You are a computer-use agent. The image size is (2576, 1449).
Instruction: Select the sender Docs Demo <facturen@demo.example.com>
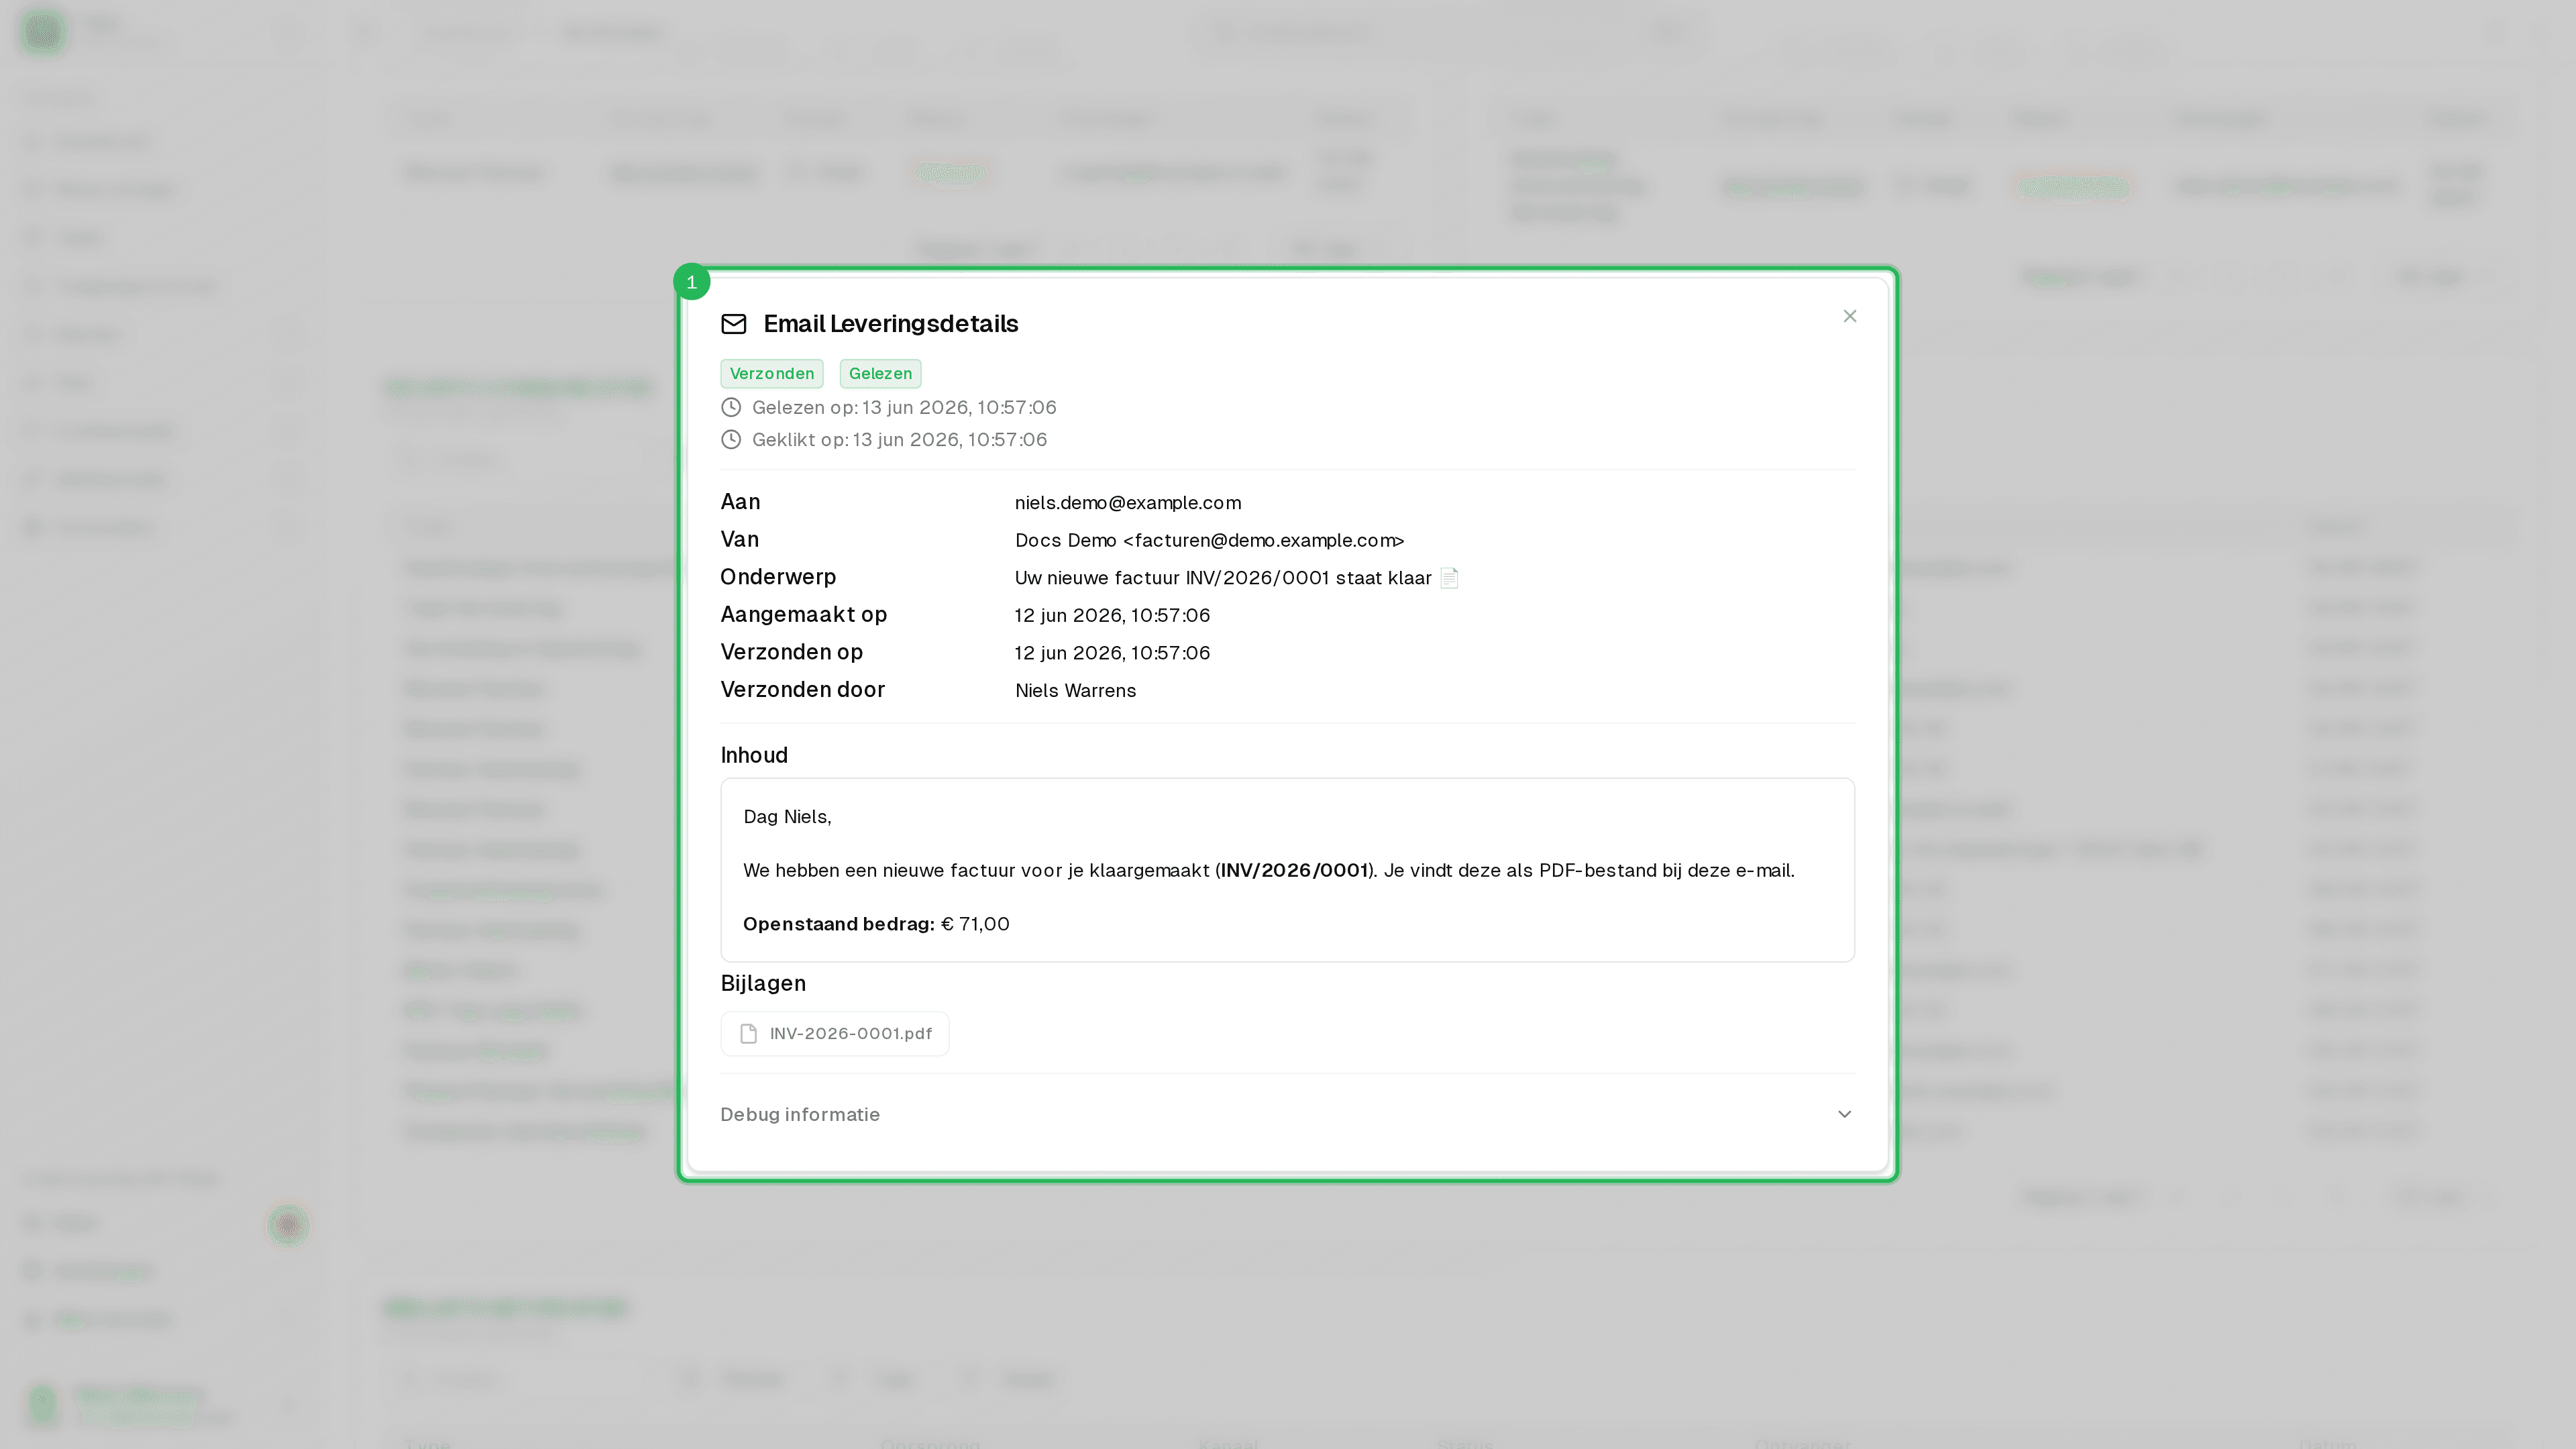click(1209, 541)
